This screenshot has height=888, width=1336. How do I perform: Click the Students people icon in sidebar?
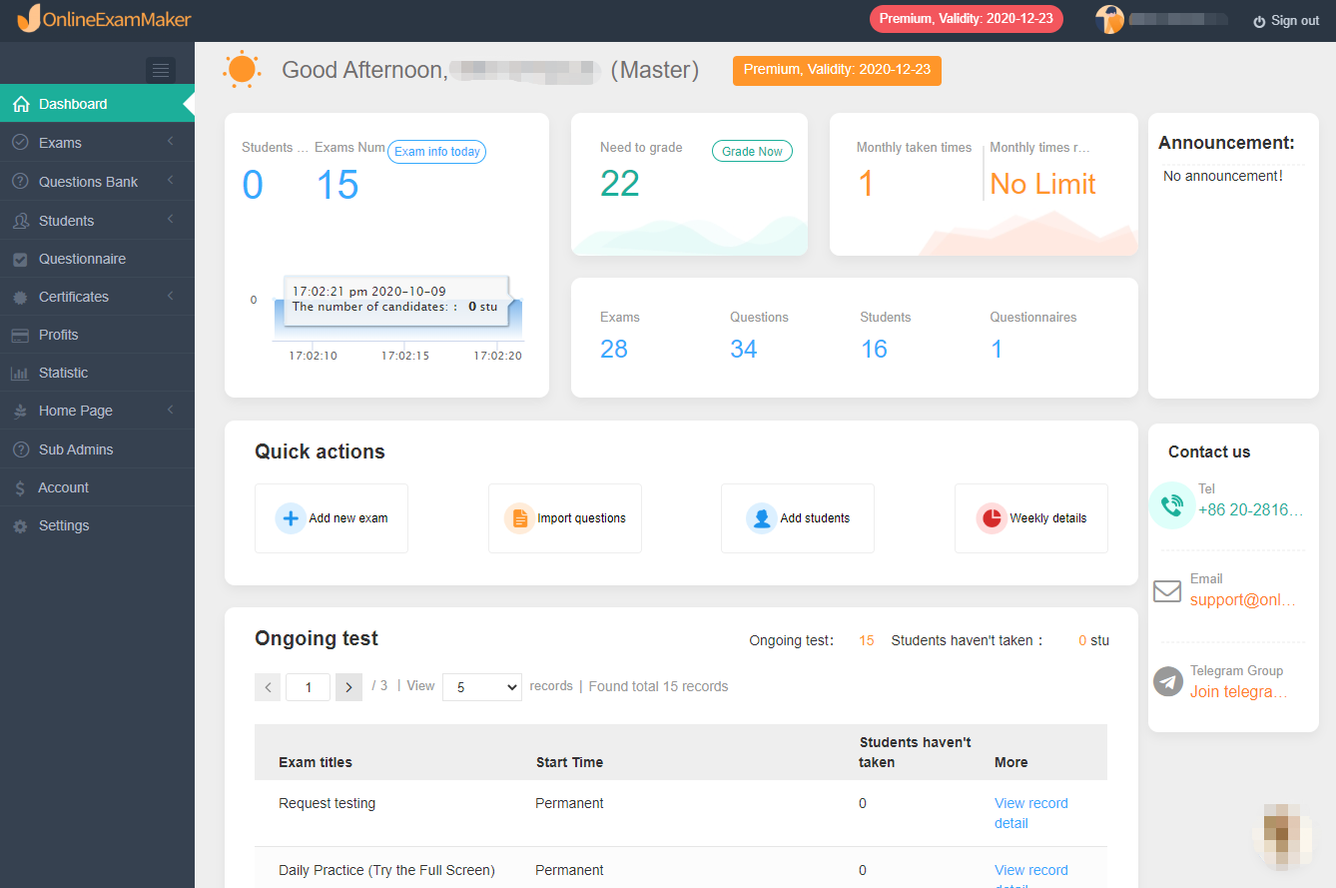pyautogui.click(x=20, y=221)
